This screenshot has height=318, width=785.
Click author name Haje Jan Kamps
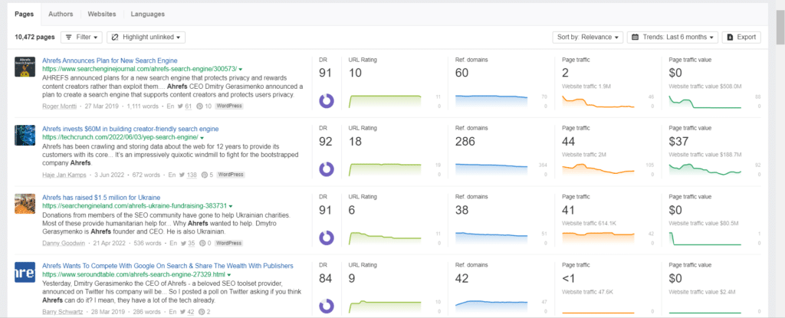point(63,175)
